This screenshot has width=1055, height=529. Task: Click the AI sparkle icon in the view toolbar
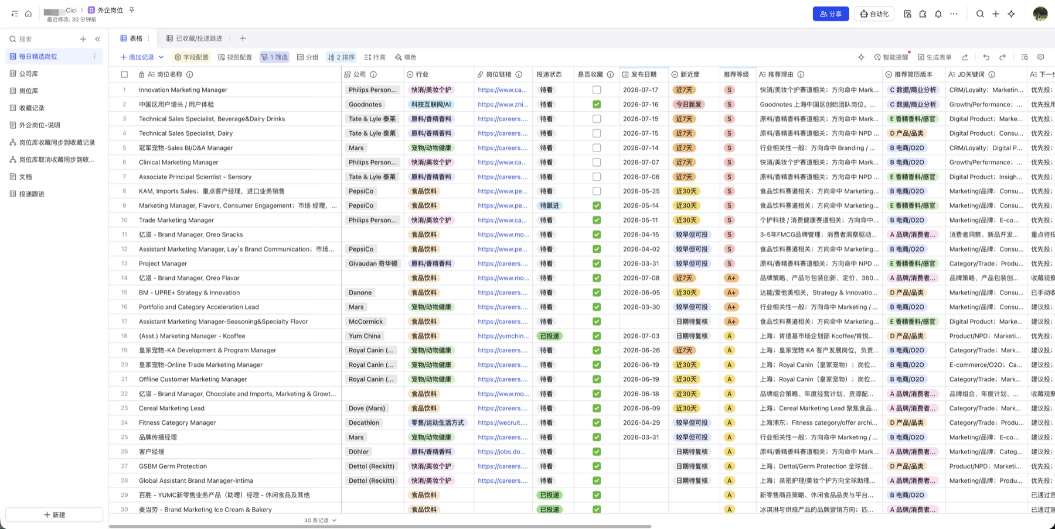pyautogui.click(x=861, y=57)
